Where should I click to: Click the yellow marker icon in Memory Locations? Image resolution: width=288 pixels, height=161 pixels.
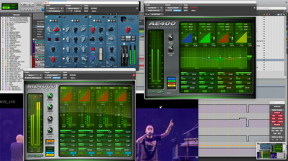[x=264, y=14]
